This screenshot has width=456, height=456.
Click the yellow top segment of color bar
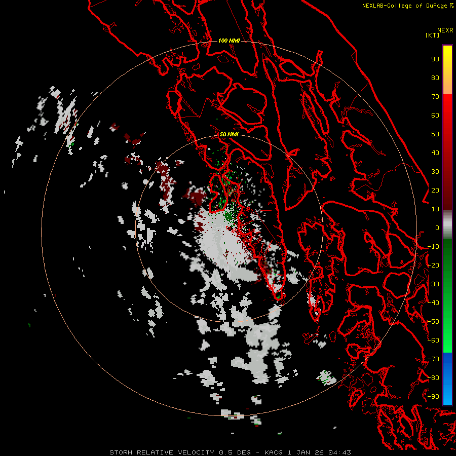pos(447,54)
